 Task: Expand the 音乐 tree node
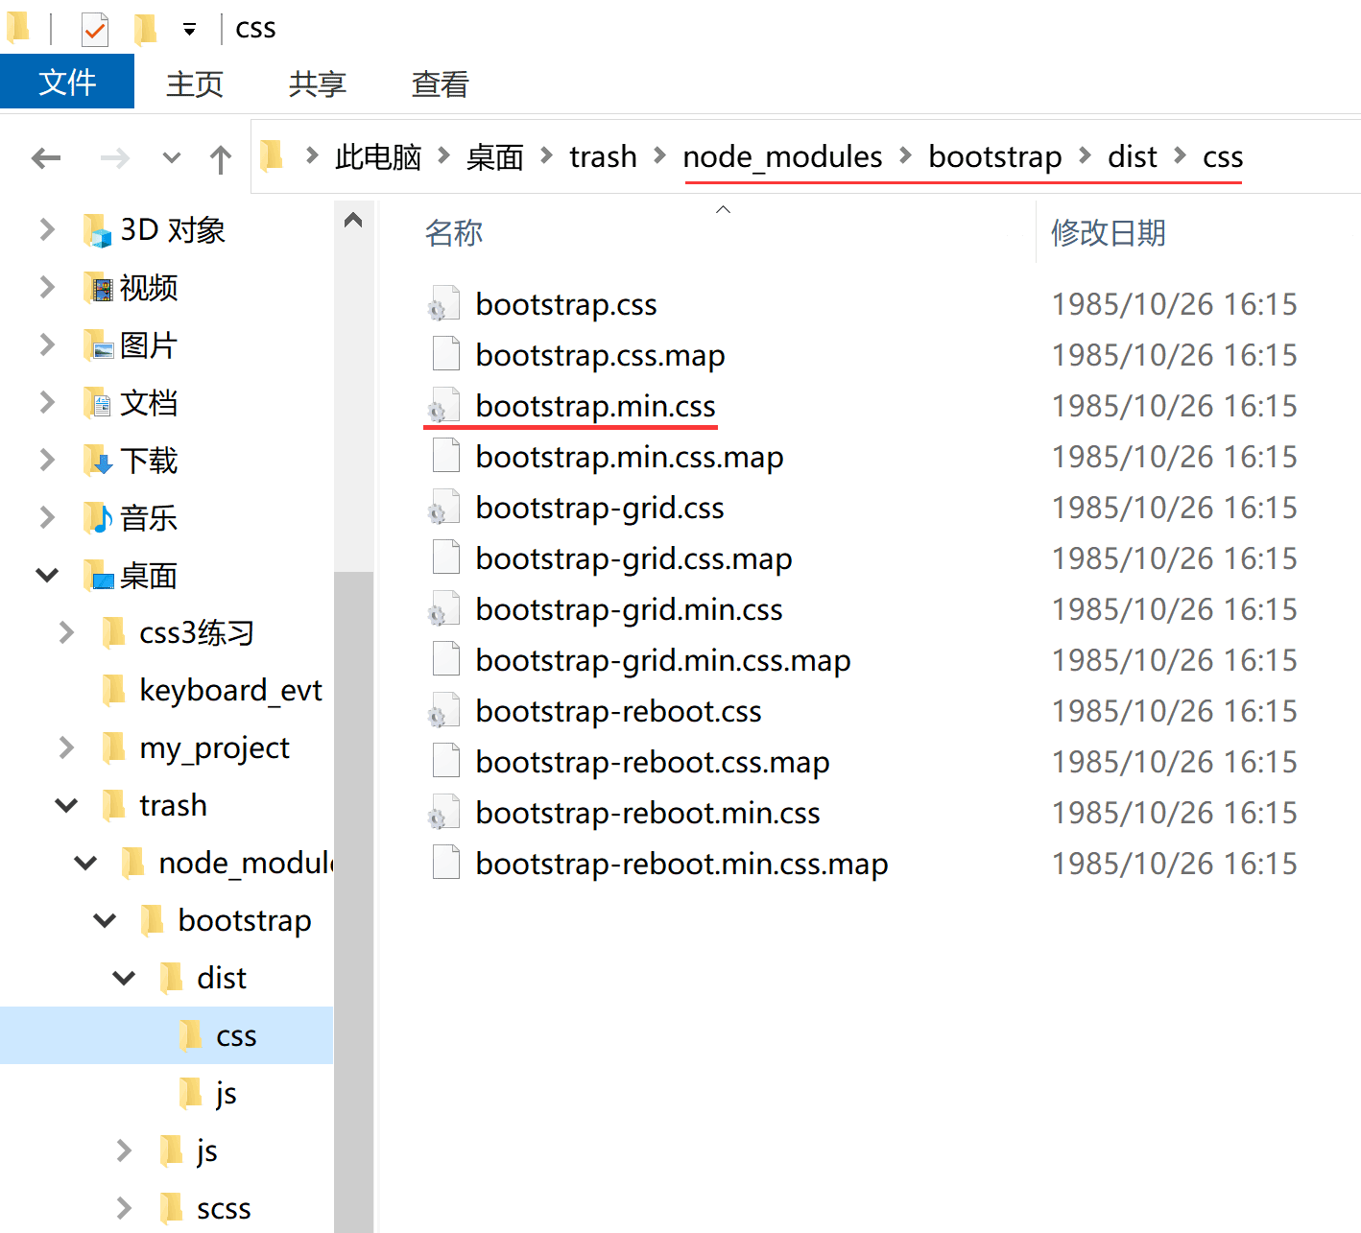pyautogui.click(x=47, y=518)
